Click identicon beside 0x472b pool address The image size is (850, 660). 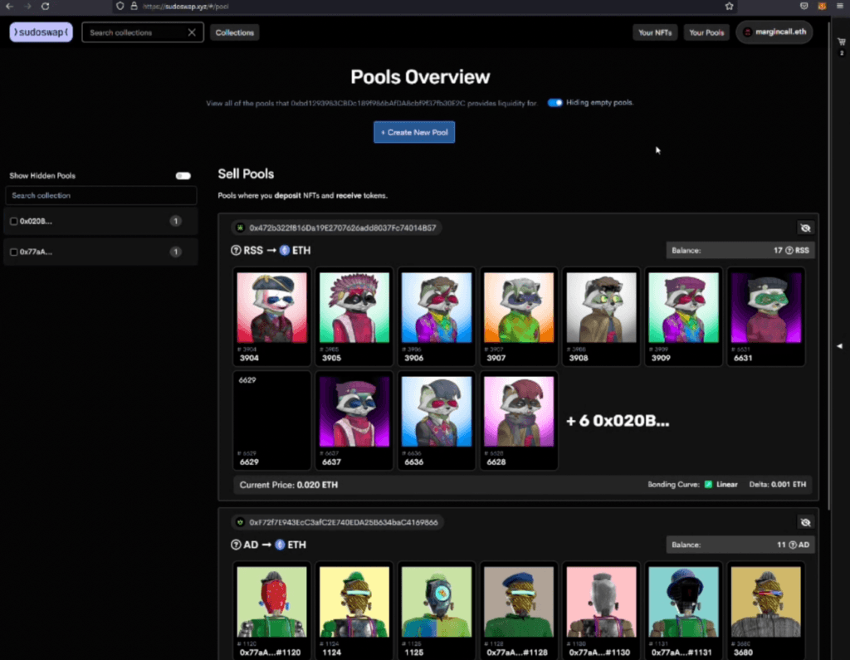[240, 227]
